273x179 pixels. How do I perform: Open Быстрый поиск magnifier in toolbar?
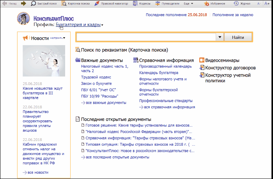click(44, 3)
